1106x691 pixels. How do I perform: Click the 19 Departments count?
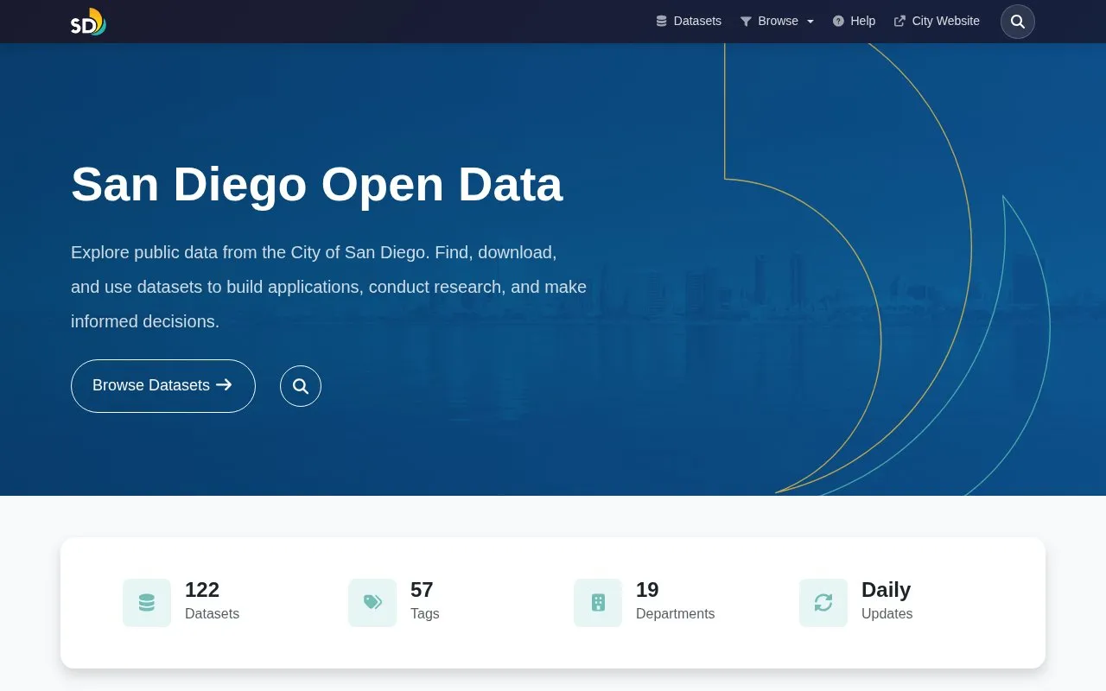[x=647, y=590]
